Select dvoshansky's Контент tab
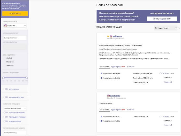The height and width of the screenshot is (136, 181). [131, 110]
